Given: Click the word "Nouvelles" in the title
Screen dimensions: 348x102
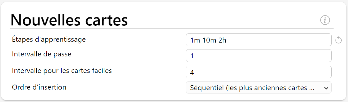Looking at the screenshot, I should pos(46,20).
